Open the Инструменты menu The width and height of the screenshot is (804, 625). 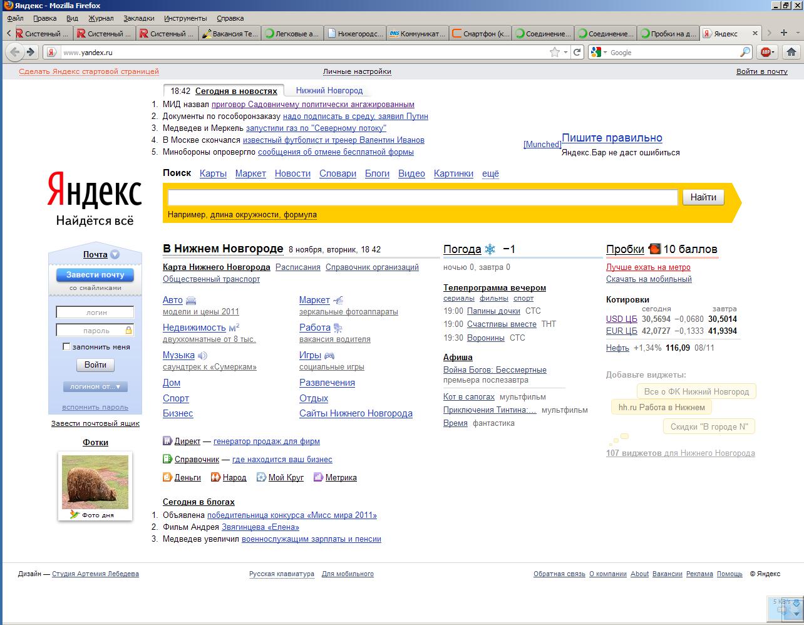(185, 18)
